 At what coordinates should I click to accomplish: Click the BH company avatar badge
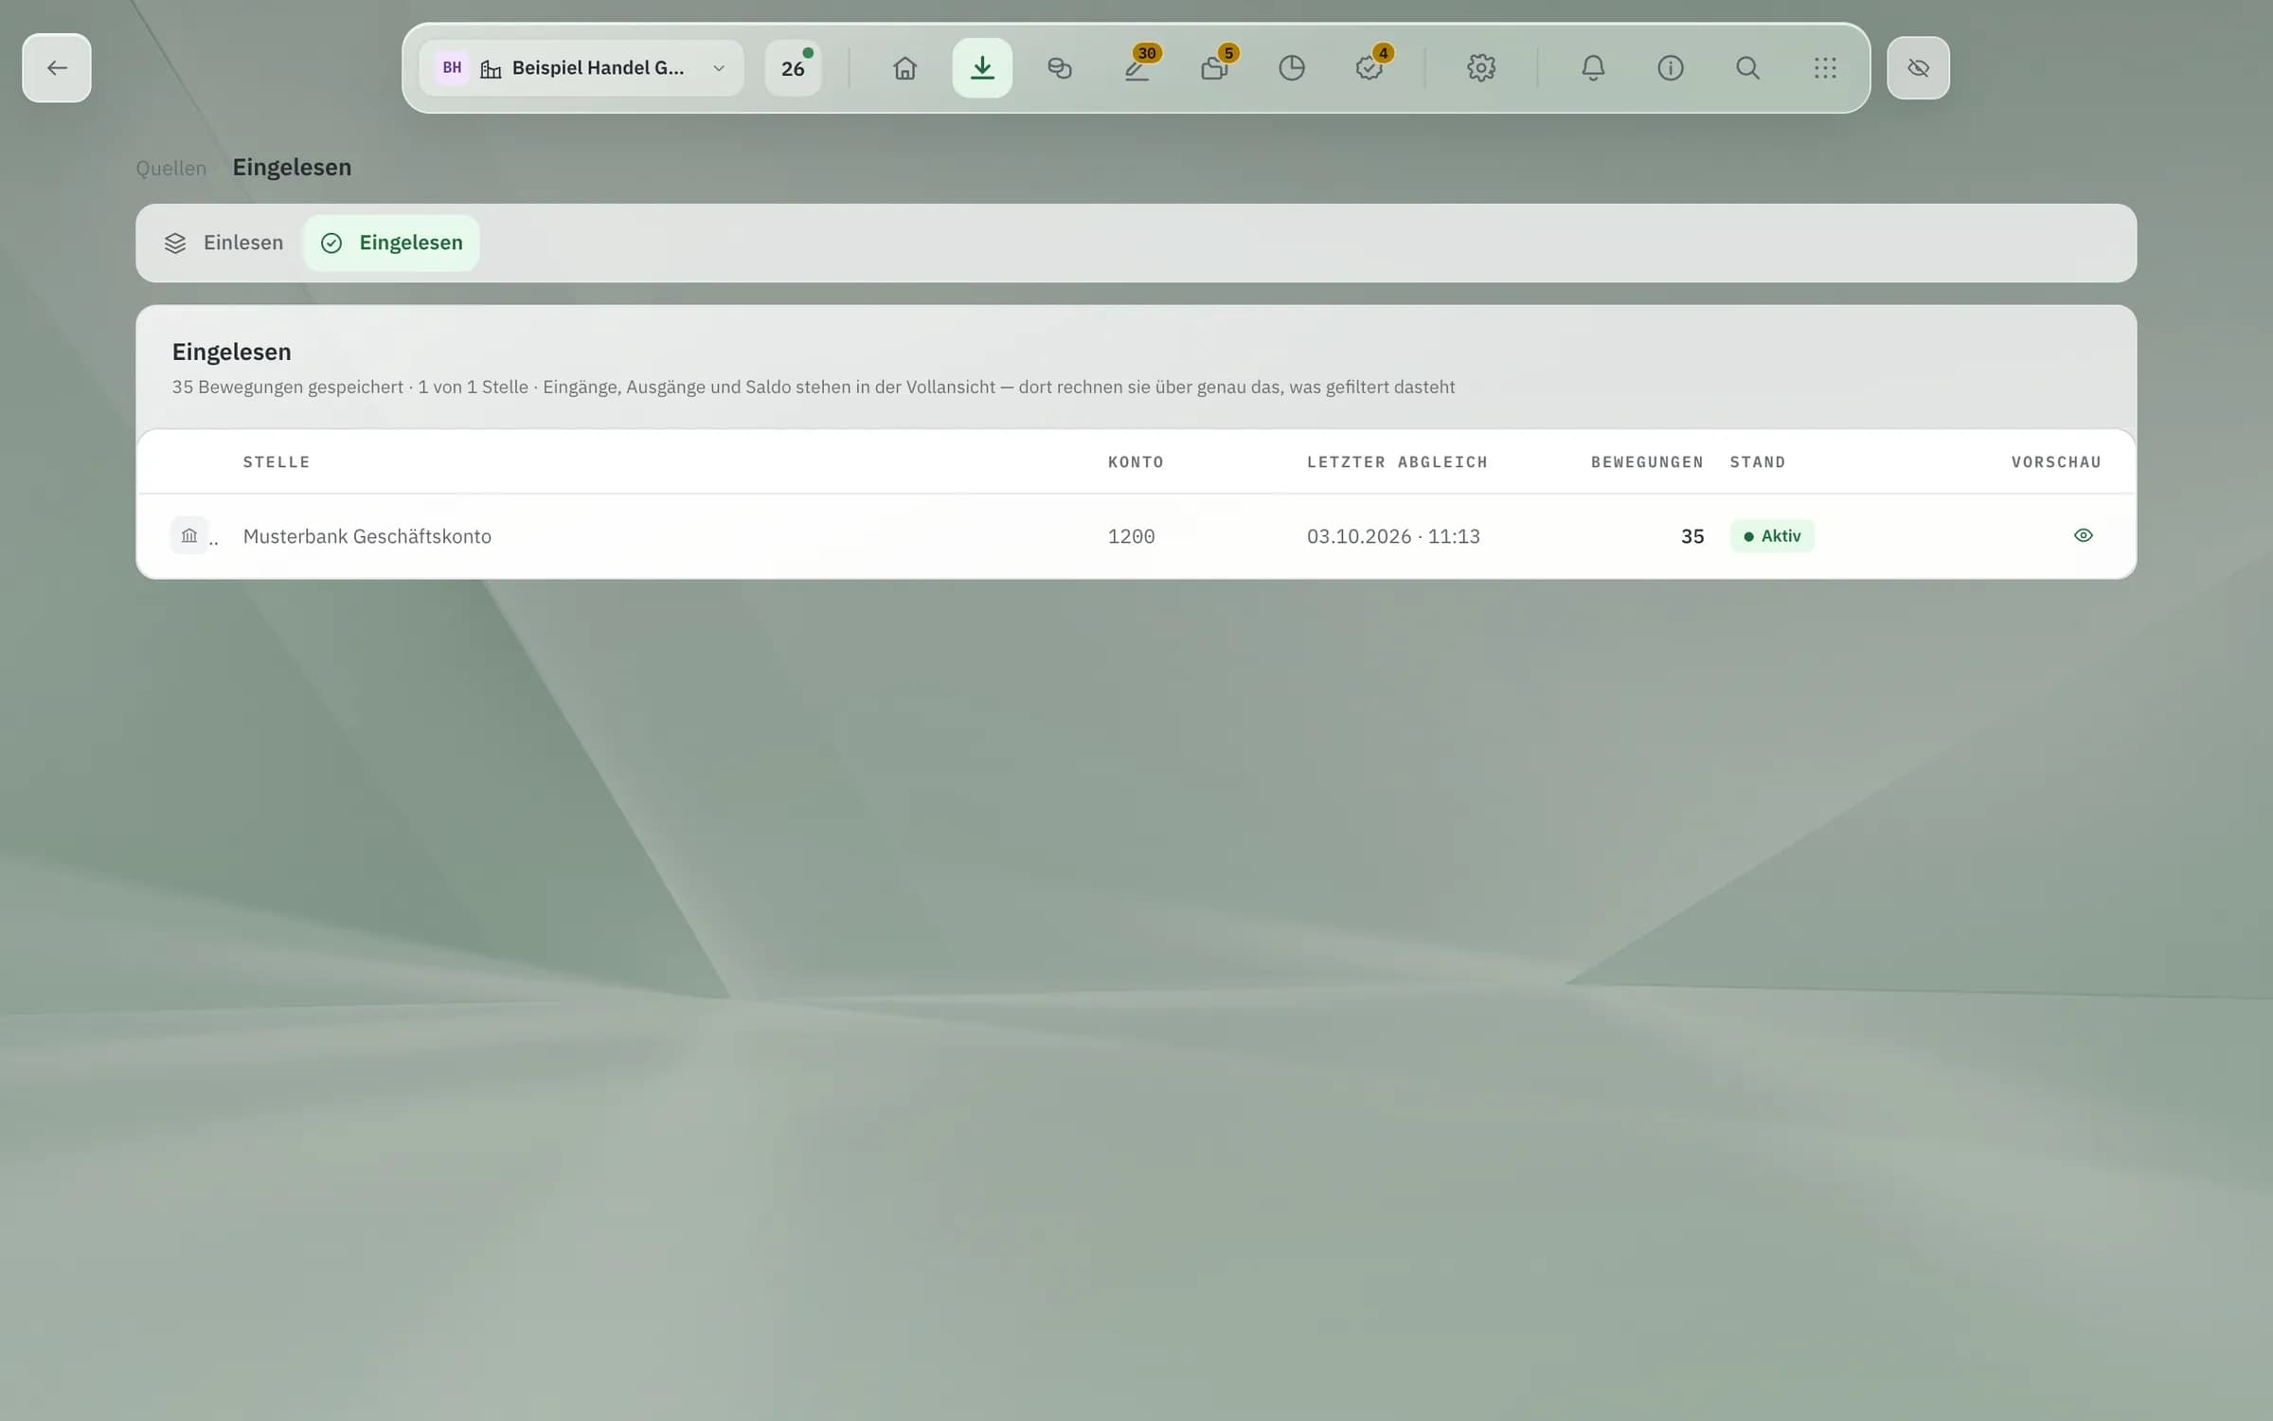pos(452,68)
